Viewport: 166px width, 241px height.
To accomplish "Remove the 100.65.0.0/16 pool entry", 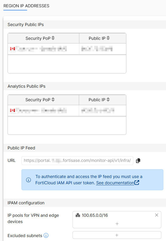I will coord(157,215).
